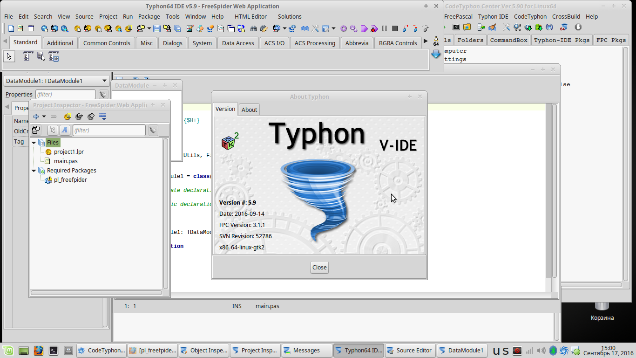Click the wrench tools options icon
Viewport: 636px width, 358px height.
tap(315, 28)
